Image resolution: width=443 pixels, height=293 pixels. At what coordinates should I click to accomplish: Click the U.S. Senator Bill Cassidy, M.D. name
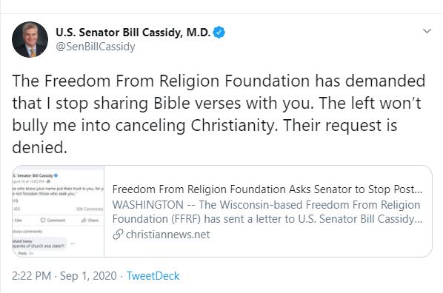coord(133,33)
